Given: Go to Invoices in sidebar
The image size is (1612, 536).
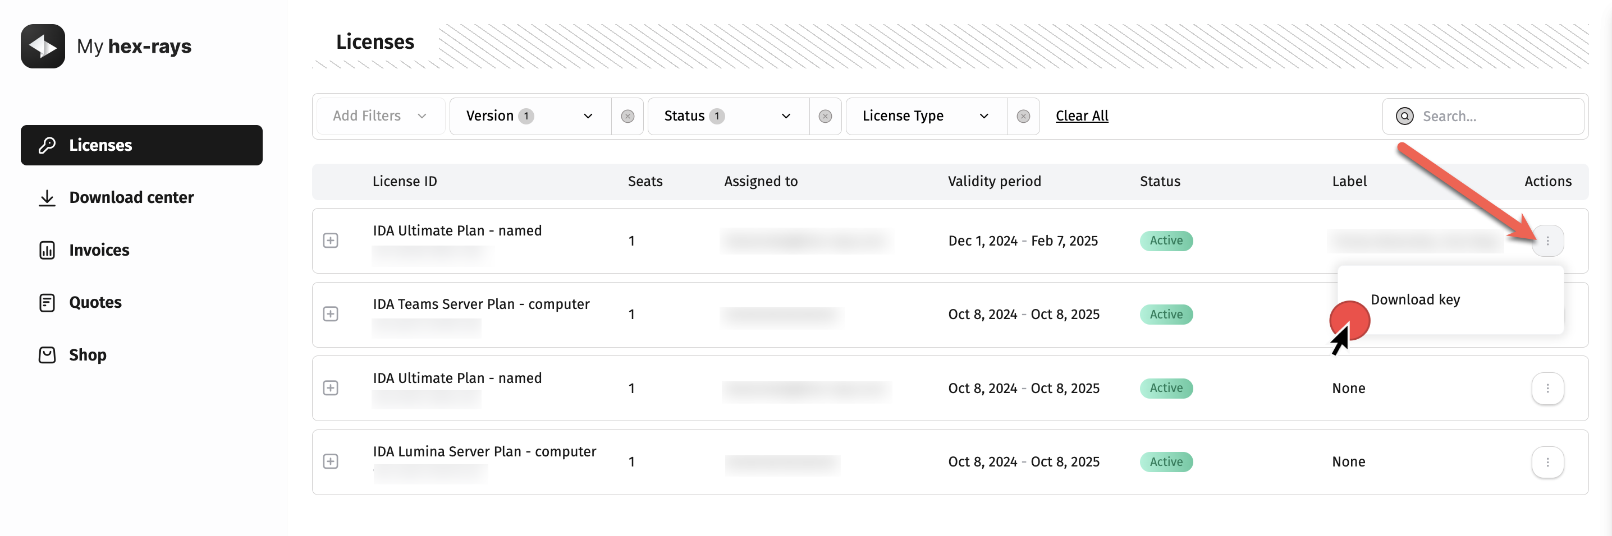Looking at the screenshot, I should click(x=99, y=250).
